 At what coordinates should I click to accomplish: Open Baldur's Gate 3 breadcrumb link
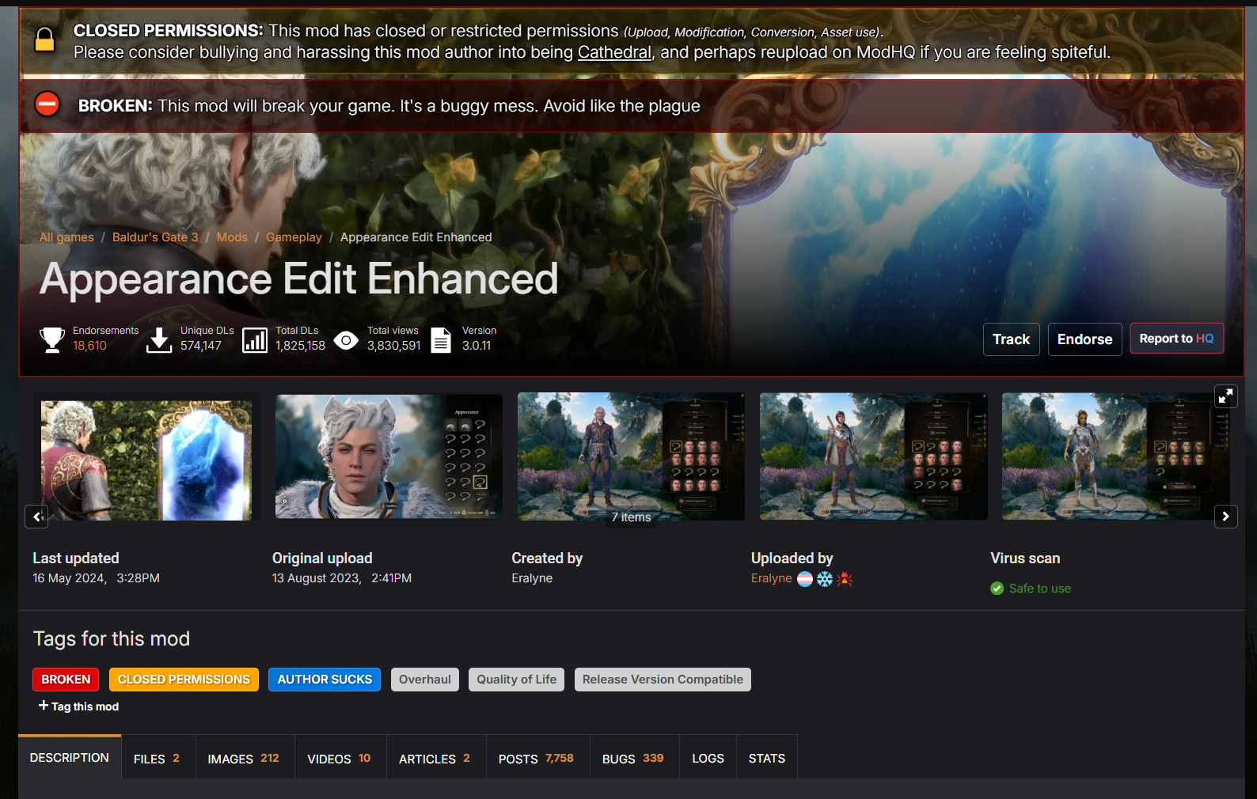pyautogui.click(x=155, y=237)
